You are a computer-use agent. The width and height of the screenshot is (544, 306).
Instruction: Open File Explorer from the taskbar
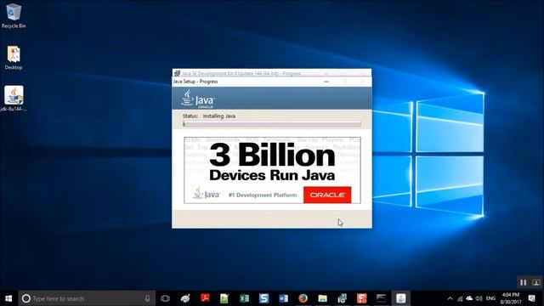pyautogui.click(x=323, y=298)
